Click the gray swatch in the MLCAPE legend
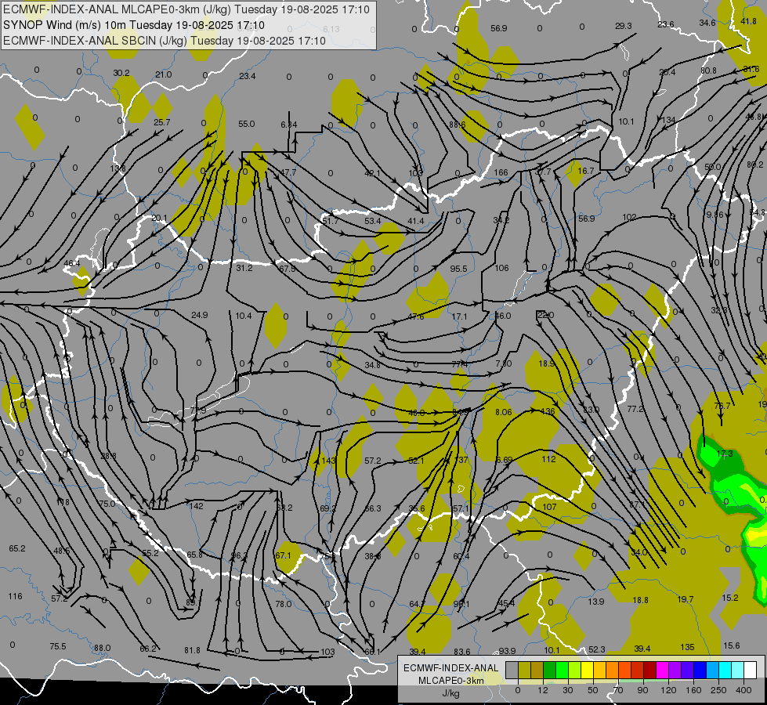767x705 pixels. (512, 670)
